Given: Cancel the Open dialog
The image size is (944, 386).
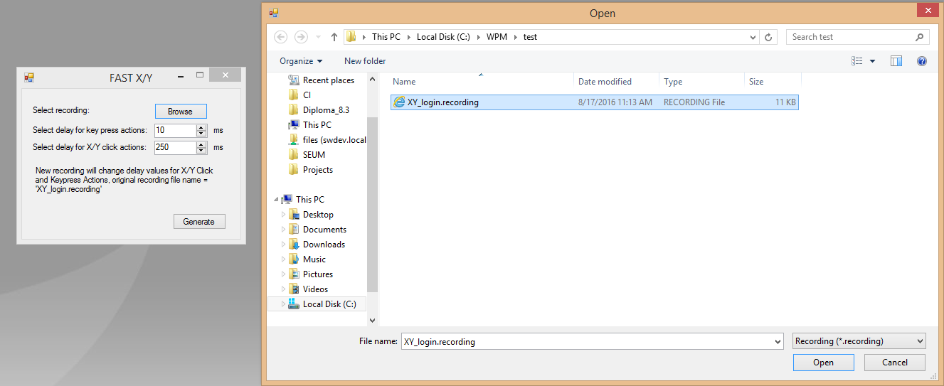Looking at the screenshot, I should pos(895,363).
